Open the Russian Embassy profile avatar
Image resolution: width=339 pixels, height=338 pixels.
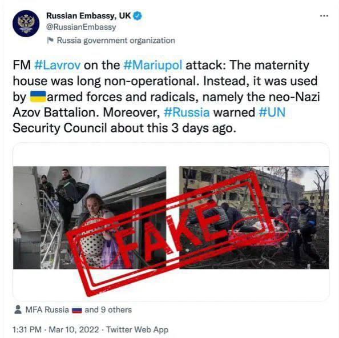point(26,23)
